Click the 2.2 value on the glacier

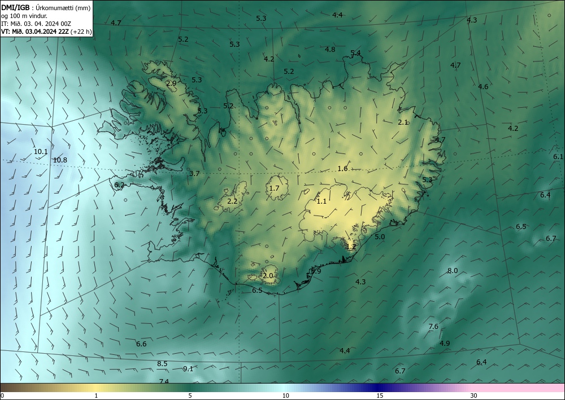click(232, 201)
